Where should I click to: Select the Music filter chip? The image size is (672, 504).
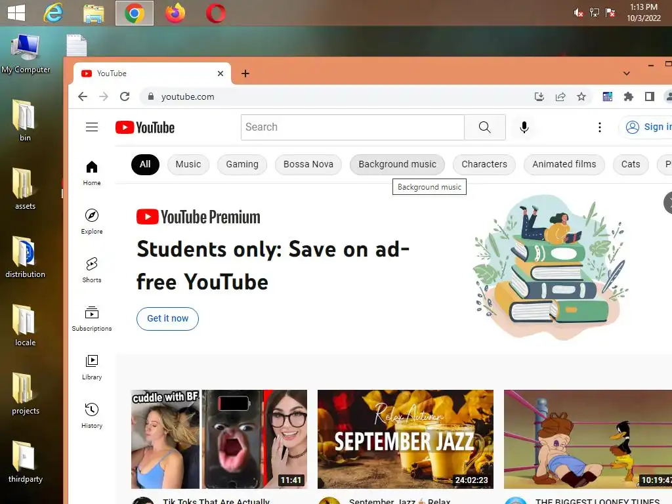[x=188, y=164]
